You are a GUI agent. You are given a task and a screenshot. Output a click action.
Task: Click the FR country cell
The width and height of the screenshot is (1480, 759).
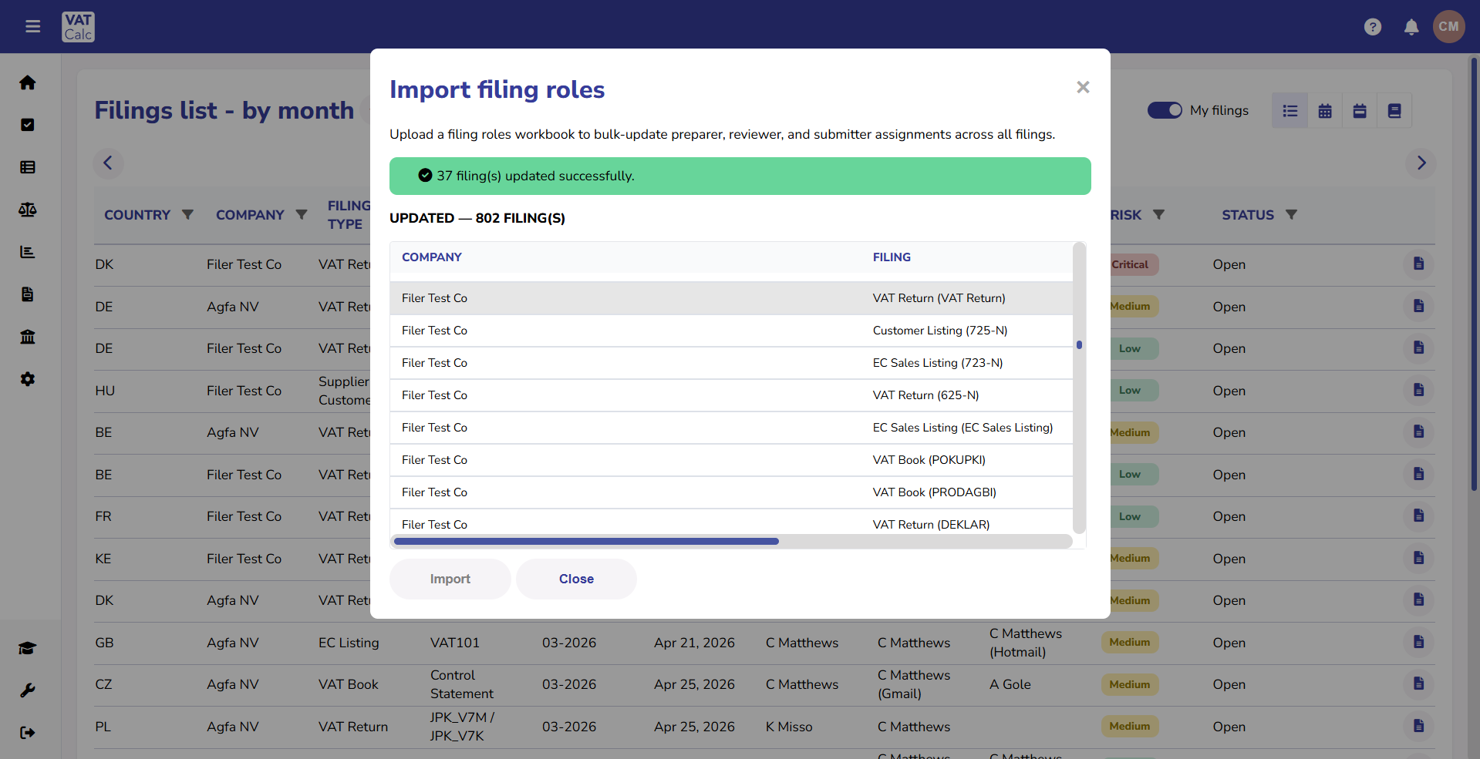tap(103, 516)
